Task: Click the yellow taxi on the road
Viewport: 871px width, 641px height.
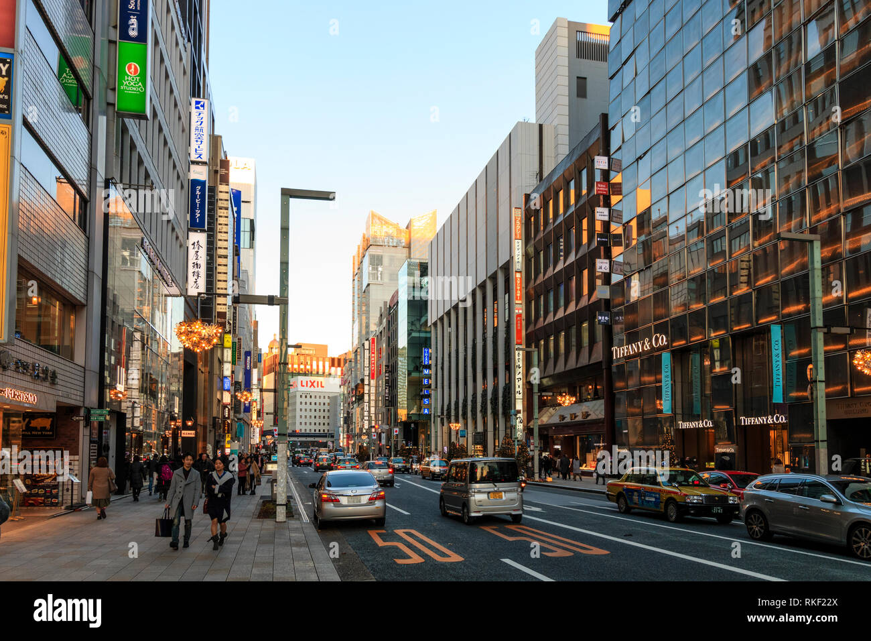Action: [671, 493]
